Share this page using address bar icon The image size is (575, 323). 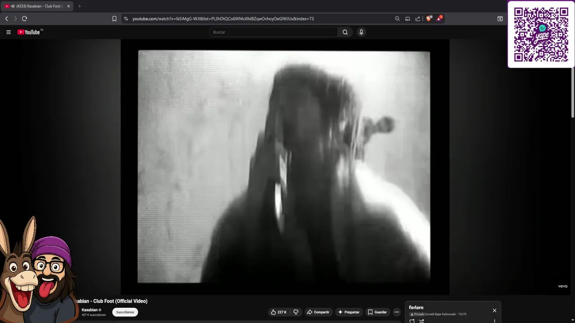click(x=418, y=18)
